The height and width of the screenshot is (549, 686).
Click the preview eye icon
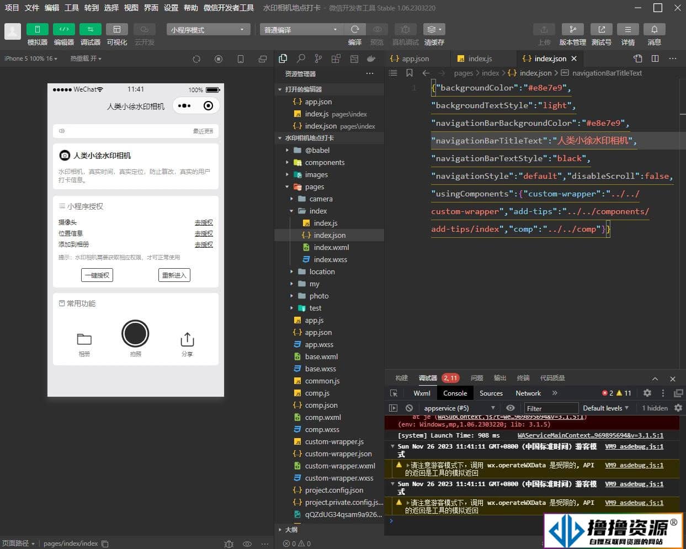click(x=377, y=29)
